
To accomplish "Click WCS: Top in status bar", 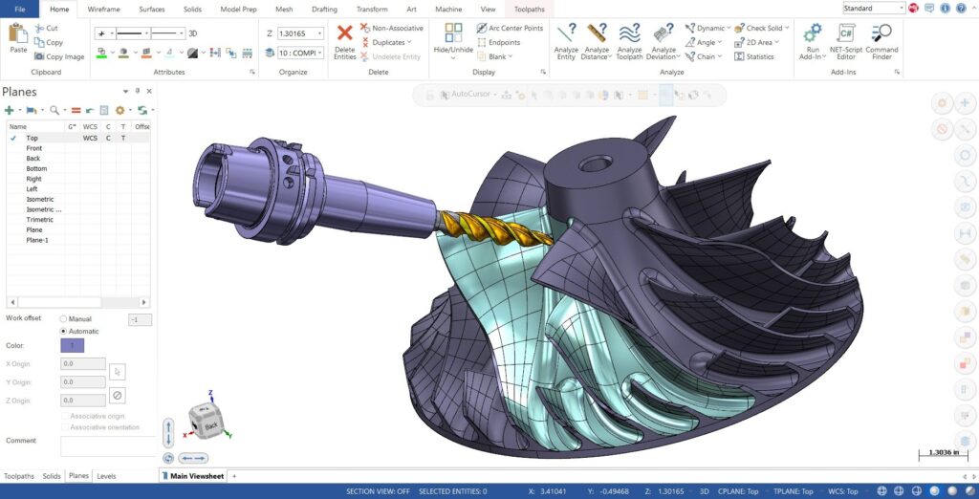I will click(x=843, y=491).
